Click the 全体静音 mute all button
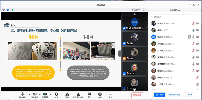This screenshot has height=100, width=202. point(160,95)
